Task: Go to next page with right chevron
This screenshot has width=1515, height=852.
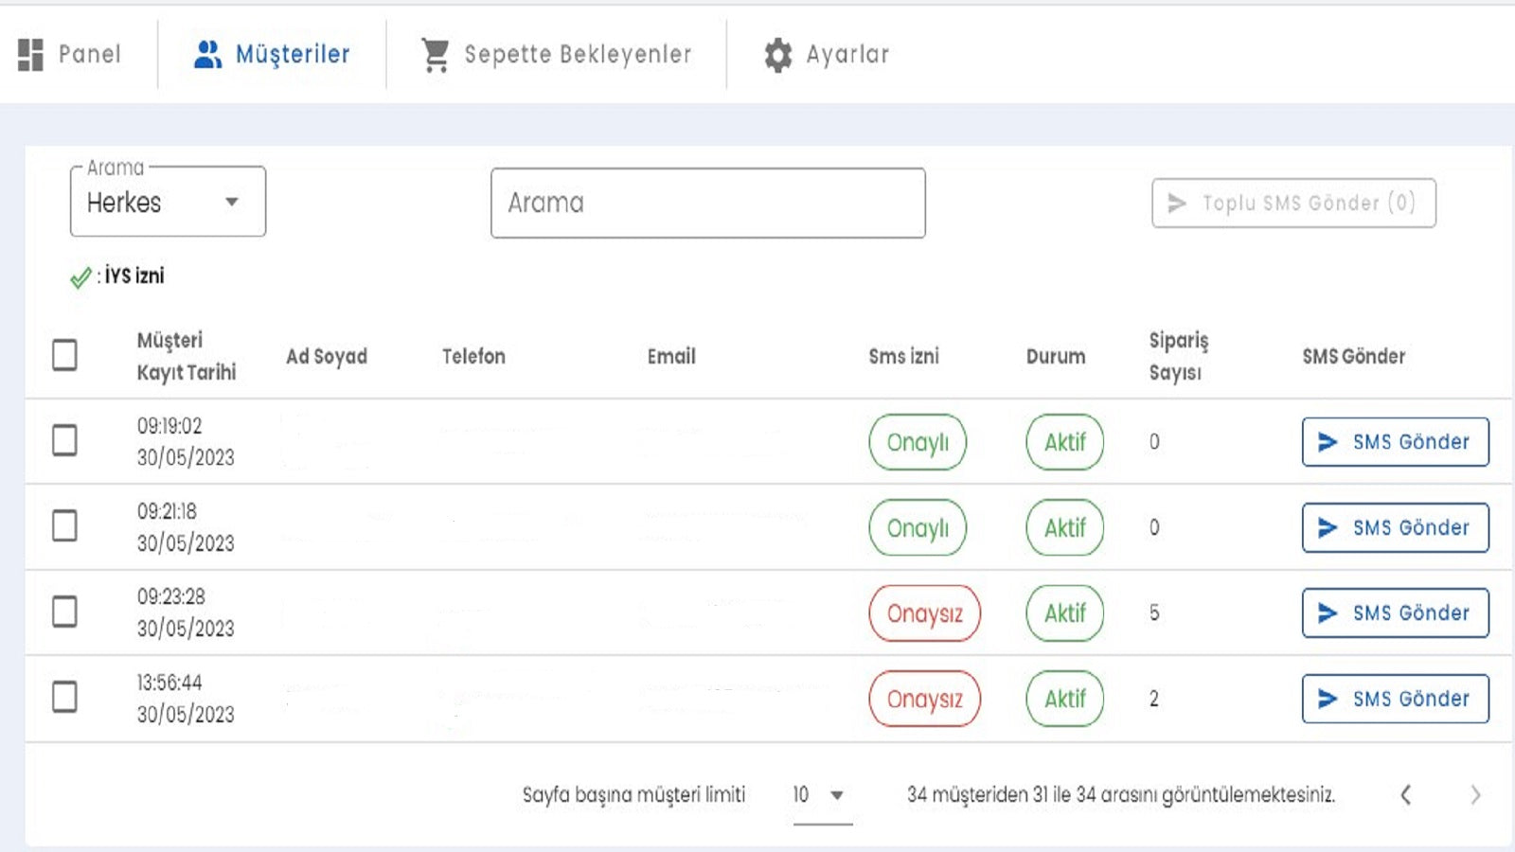Action: 1475,794
